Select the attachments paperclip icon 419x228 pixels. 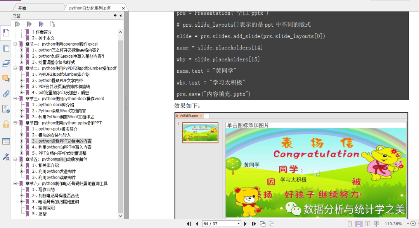[x=6, y=93]
